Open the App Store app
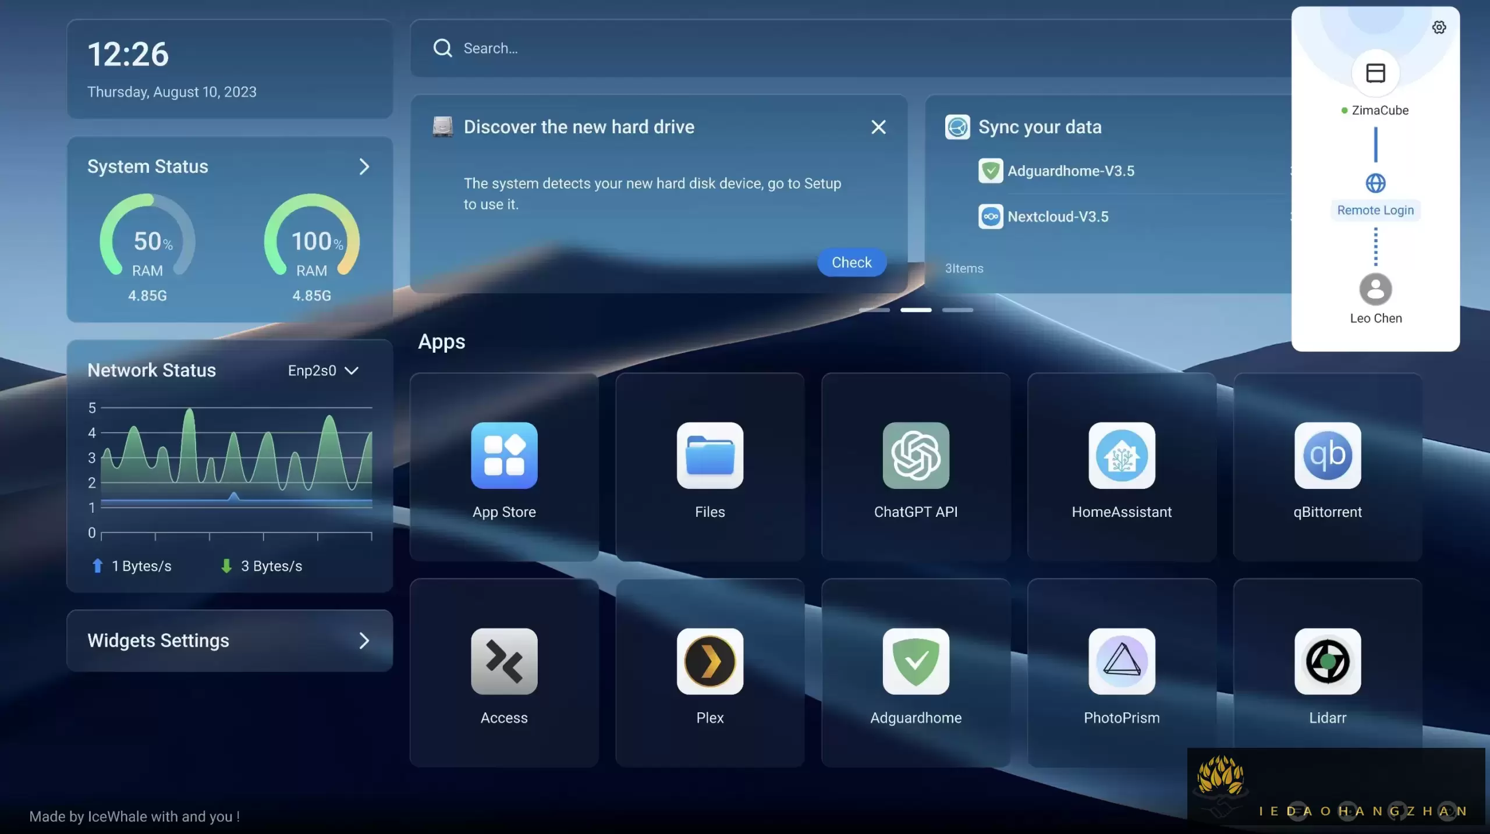 [504, 456]
